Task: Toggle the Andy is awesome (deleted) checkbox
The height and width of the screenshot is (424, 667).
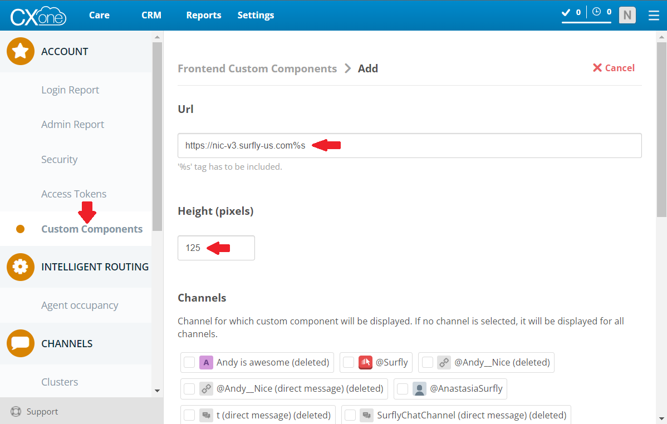Action: pyautogui.click(x=189, y=362)
